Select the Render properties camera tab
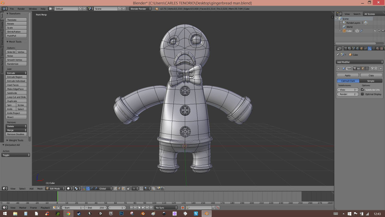The height and width of the screenshot is (217, 385). point(346,49)
